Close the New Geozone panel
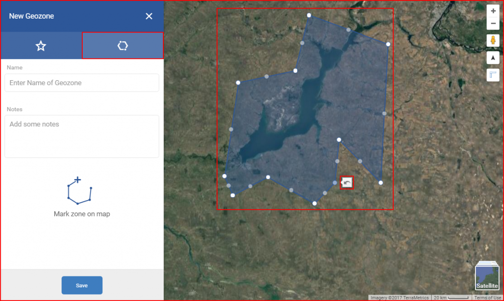Screen dimensions: 504x301 (x=149, y=16)
